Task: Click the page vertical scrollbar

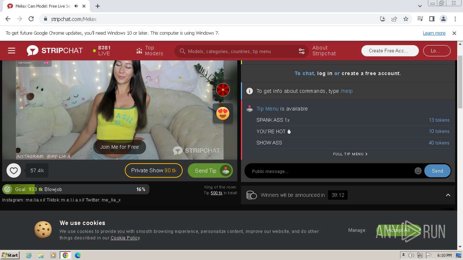Action: [x=460, y=82]
